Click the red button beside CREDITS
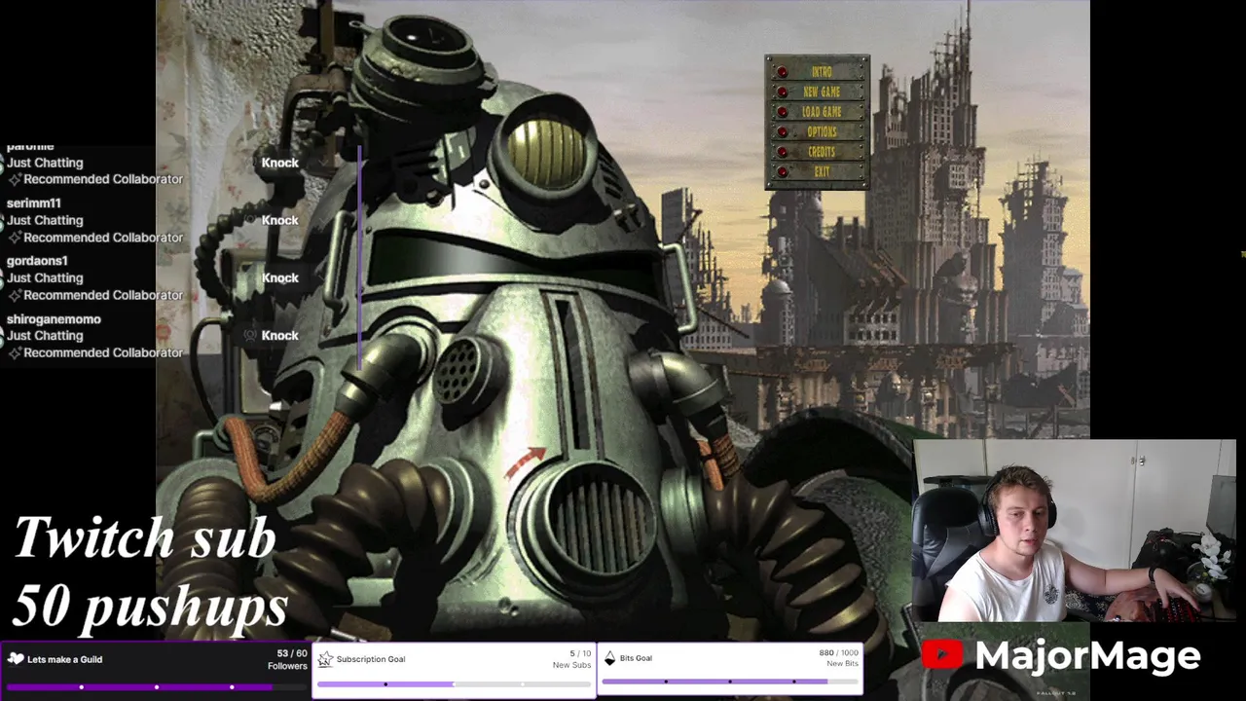This screenshot has height=701, width=1246. [x=782, y=152]
